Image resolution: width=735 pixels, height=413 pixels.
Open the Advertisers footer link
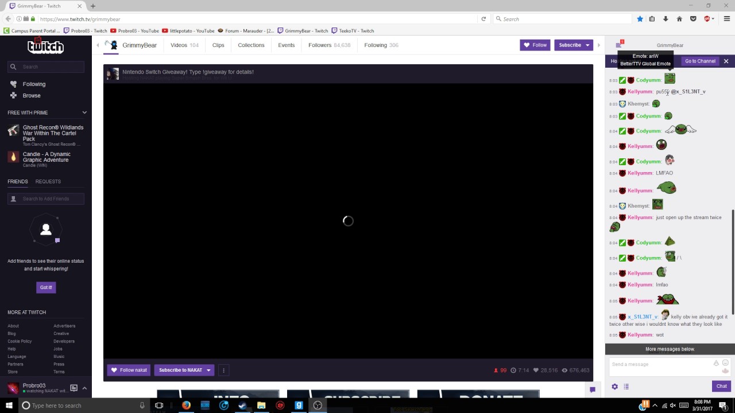tap(64, 326)
